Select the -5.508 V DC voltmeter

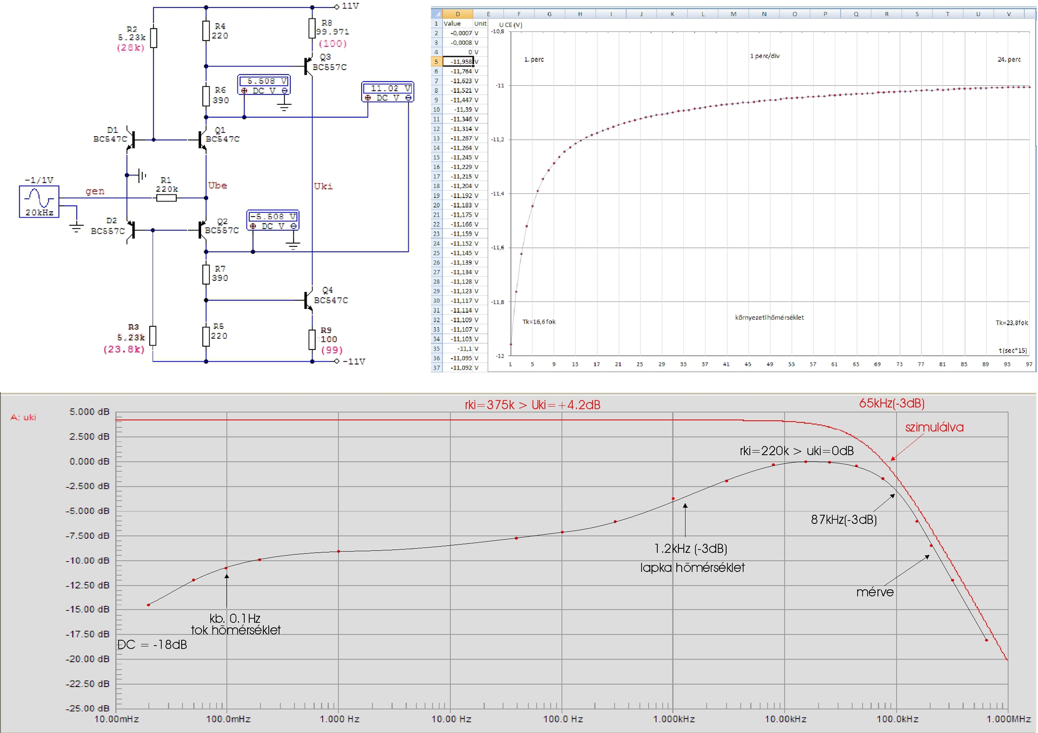point(272,221)
